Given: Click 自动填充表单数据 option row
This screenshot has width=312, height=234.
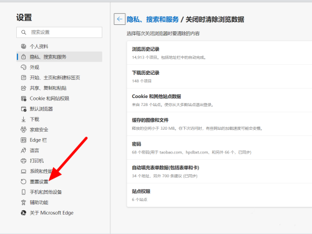Looking at the screenshot, I should pos(220,172).
